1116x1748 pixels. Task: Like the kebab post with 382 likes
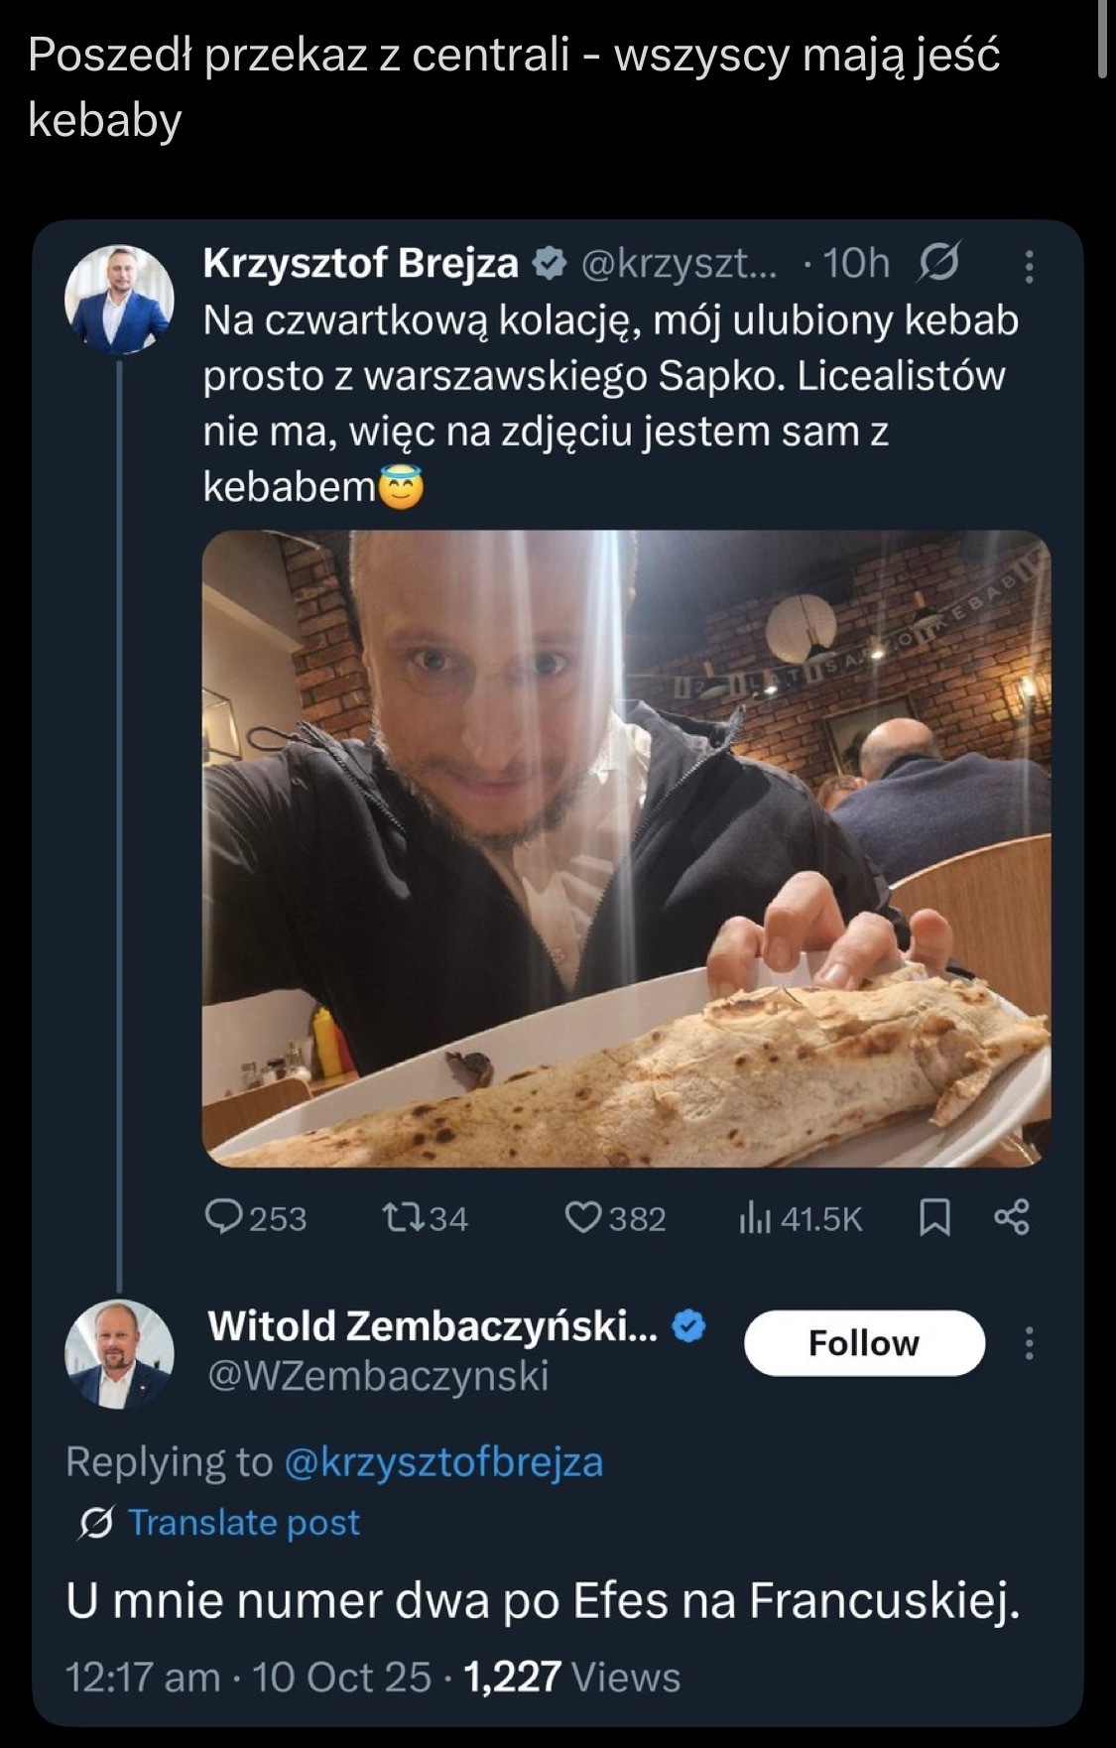coord(583,1217)
